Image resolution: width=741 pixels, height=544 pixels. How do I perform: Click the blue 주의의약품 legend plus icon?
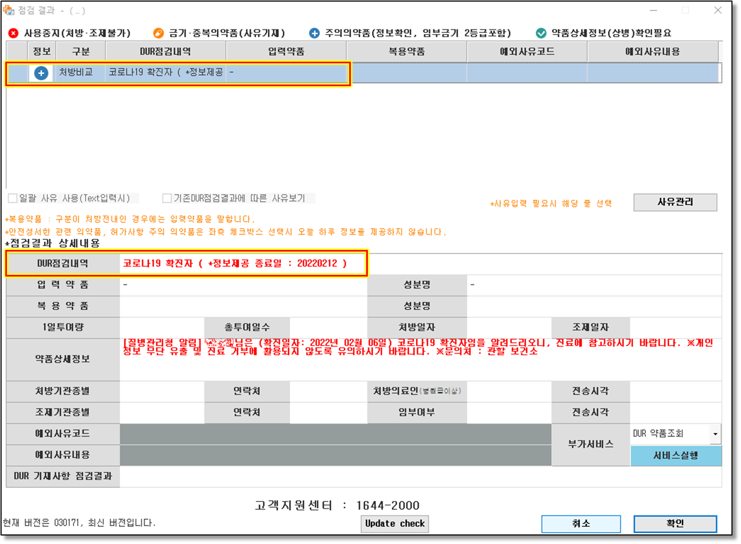pyautogui.click(x=314, y=33)
